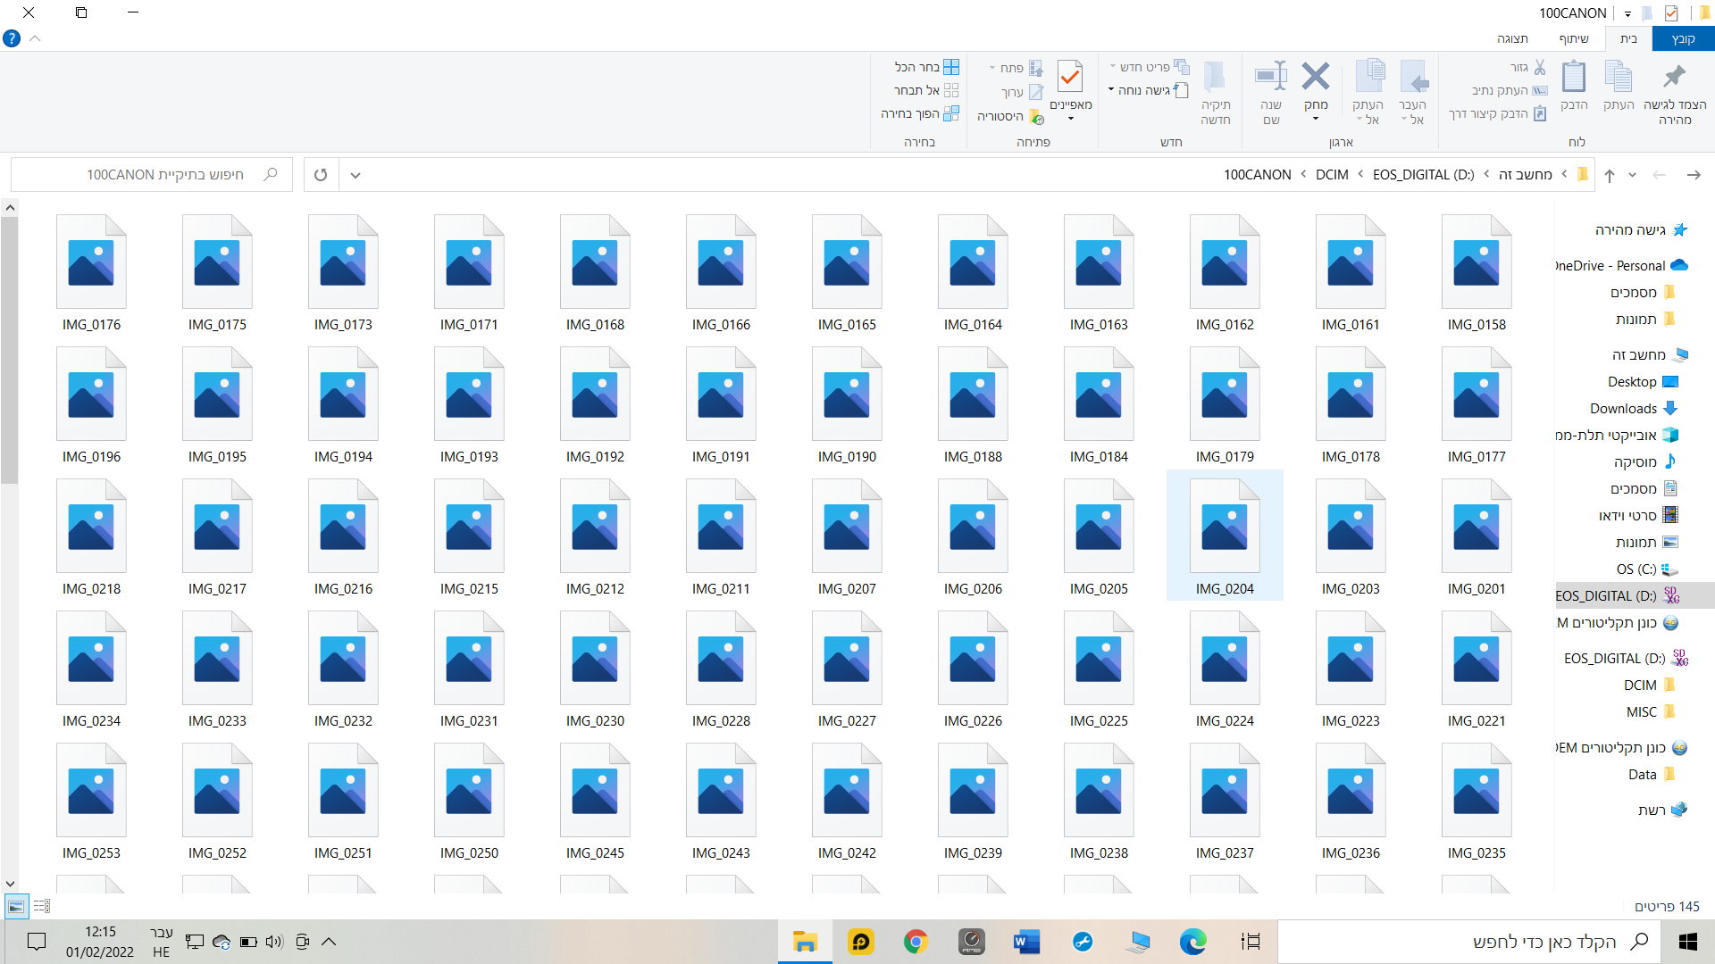Collapse the ribbon using the chevron near help
This screenshot has width=1715, height=964.
[36, 39]
